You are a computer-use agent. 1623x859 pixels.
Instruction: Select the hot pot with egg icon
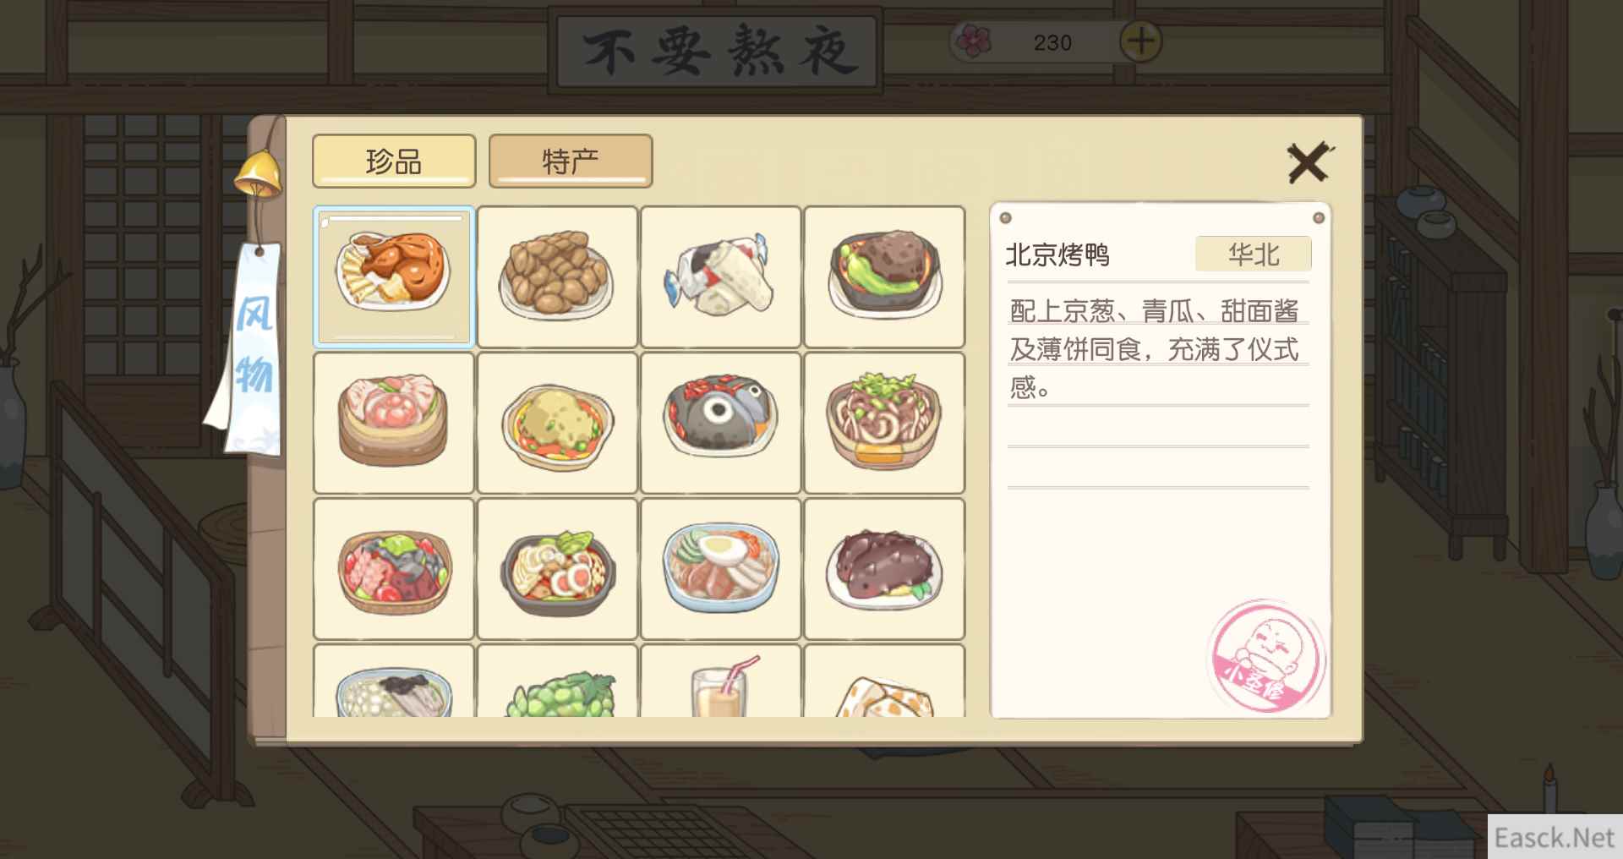557,569
